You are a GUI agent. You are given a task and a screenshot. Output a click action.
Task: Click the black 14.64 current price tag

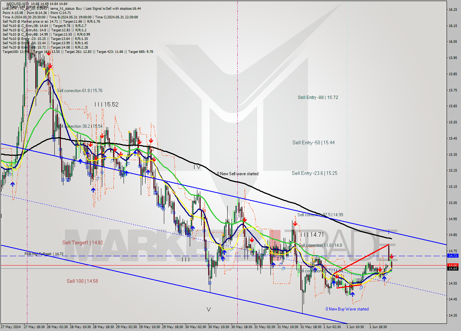click(x=452, y=268)
